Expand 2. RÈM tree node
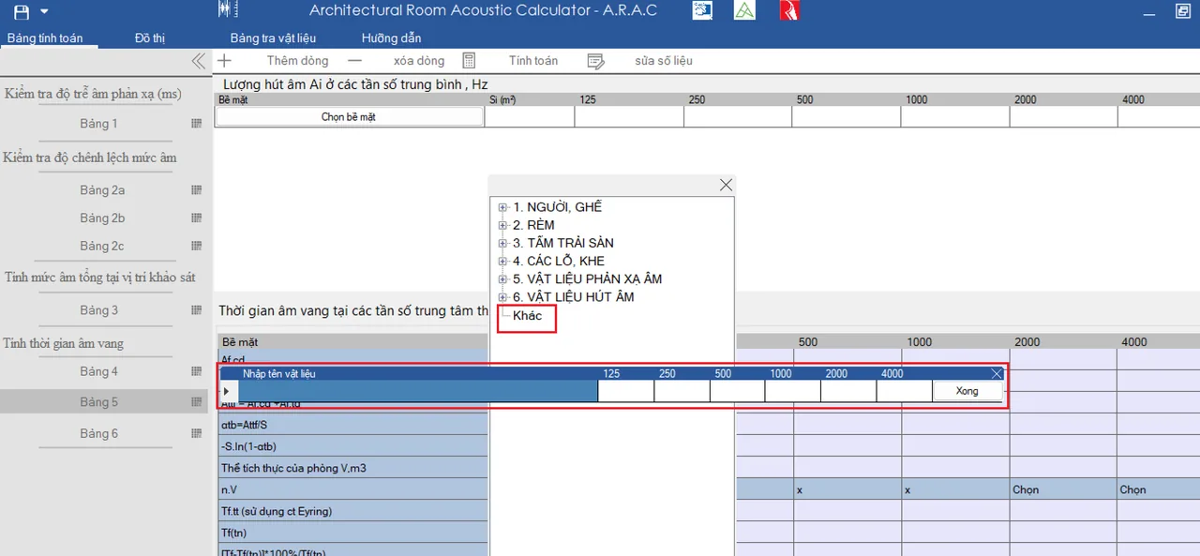Screen dimensions: 1200x556 pyautogui.click(x=502, y=225)
